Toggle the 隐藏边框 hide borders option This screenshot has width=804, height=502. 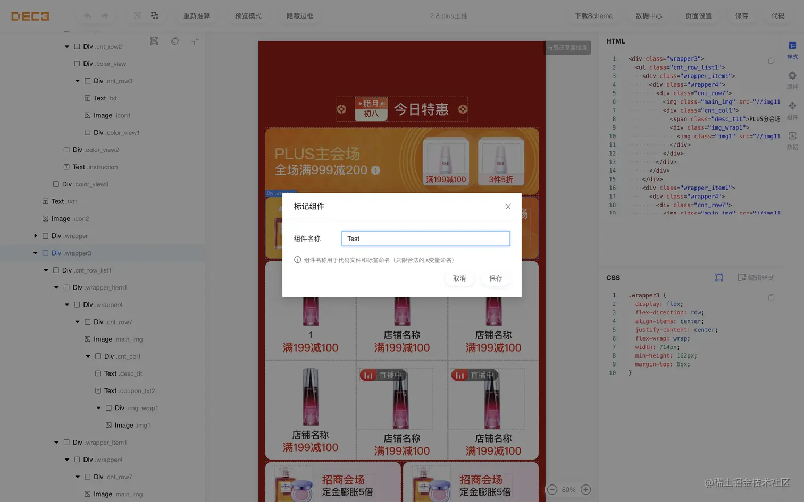(300, 16)
